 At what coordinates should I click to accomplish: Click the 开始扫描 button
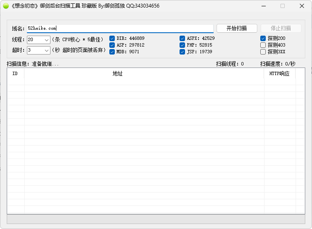pyautogui.click(x=237, y=29)
